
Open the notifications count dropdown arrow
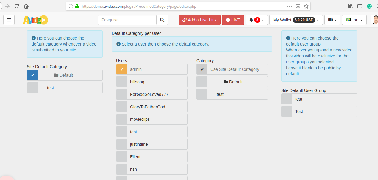coord(262,20)
